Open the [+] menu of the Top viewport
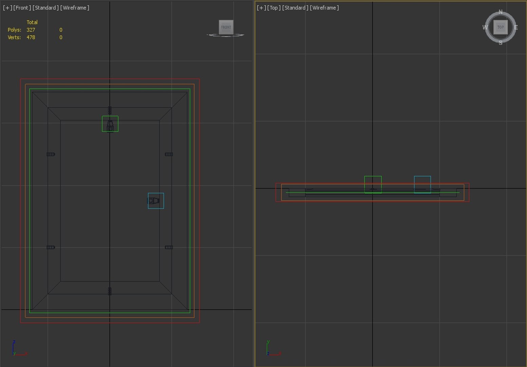 click(x=261, y=7)
